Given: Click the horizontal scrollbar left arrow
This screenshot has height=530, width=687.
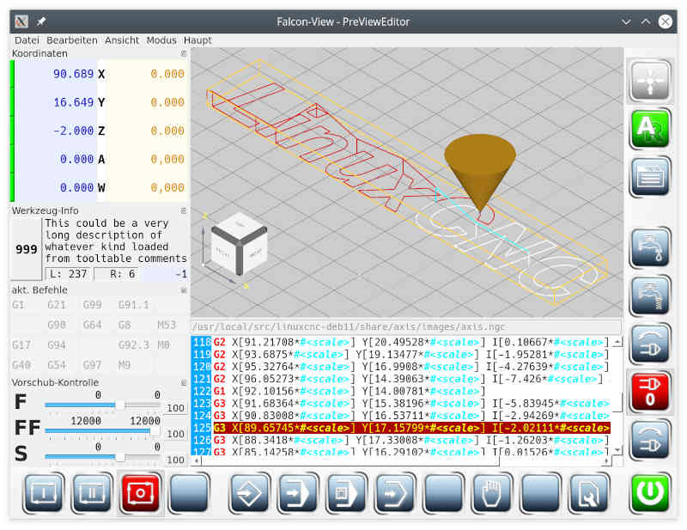Looking at the screenshot, I should pyautogui.click(x=197, y=460).
